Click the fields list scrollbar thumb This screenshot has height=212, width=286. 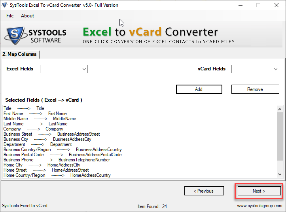[x=280, y=134]
